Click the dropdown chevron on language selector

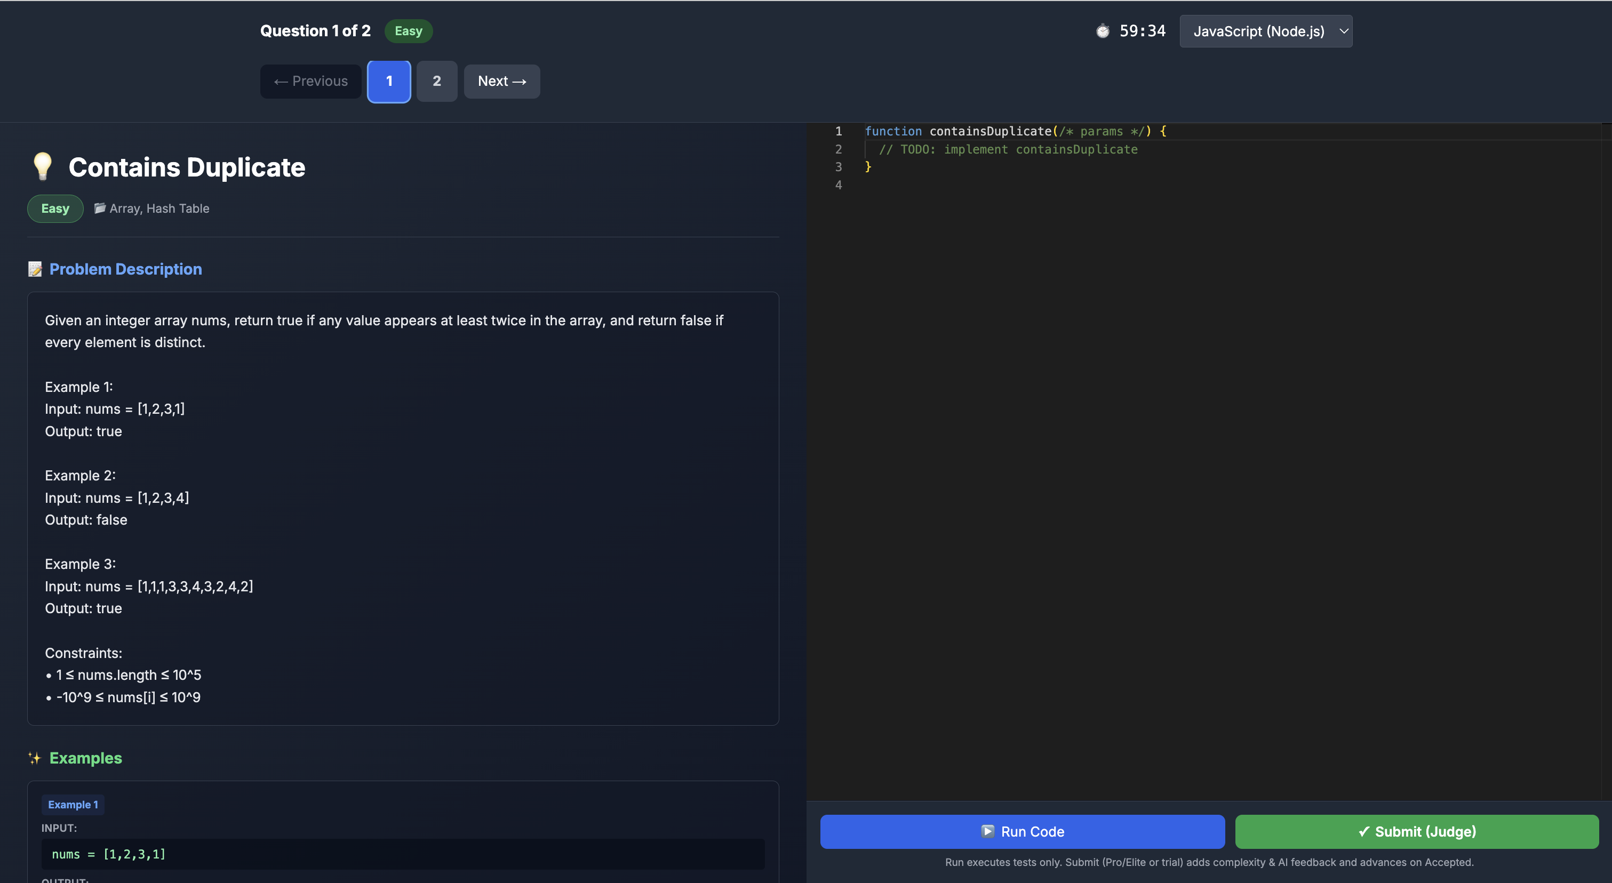pos(1343,31)
